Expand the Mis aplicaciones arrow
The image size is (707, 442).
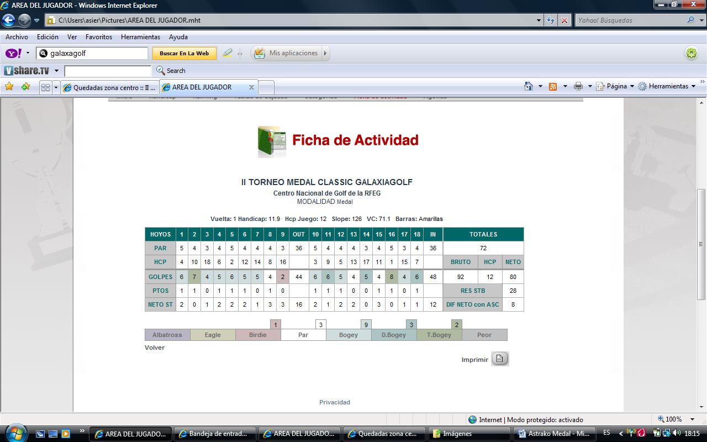click(x=325, y=54)
